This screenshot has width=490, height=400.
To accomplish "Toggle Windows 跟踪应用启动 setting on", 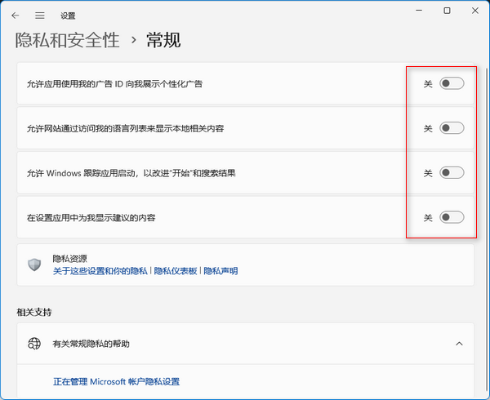I will pos(451,172).
